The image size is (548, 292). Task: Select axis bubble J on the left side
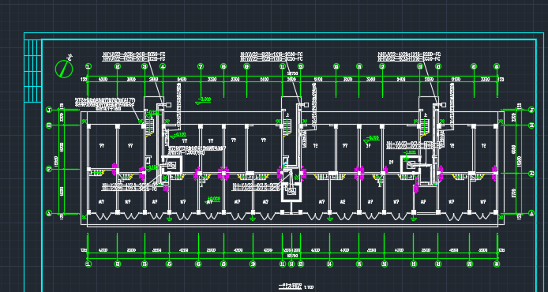click(x=49, y=110)
